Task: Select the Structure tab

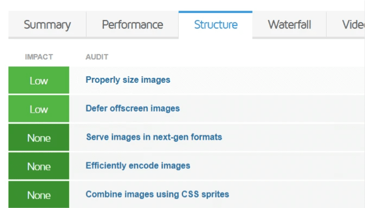Action: click(216, 24)
